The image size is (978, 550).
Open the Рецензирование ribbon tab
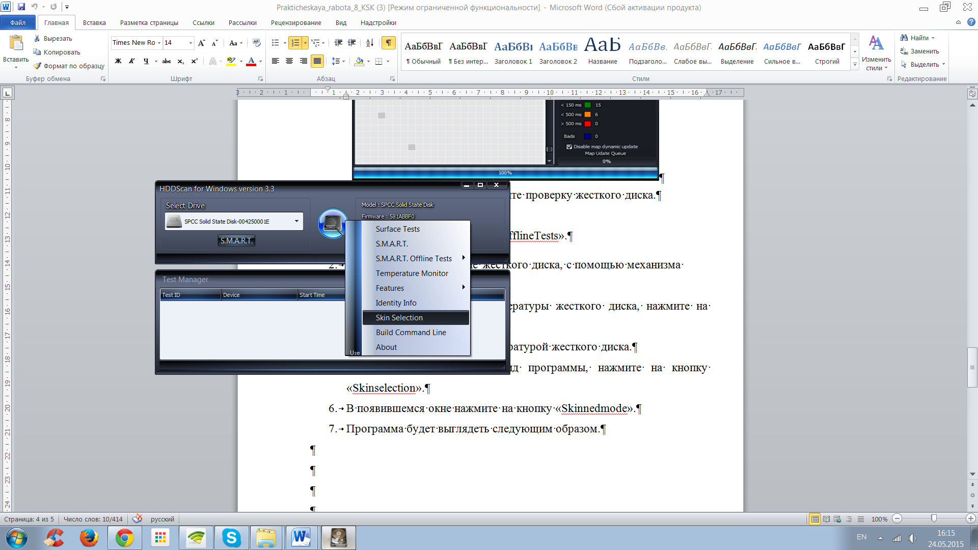click(x=295, y=22)
